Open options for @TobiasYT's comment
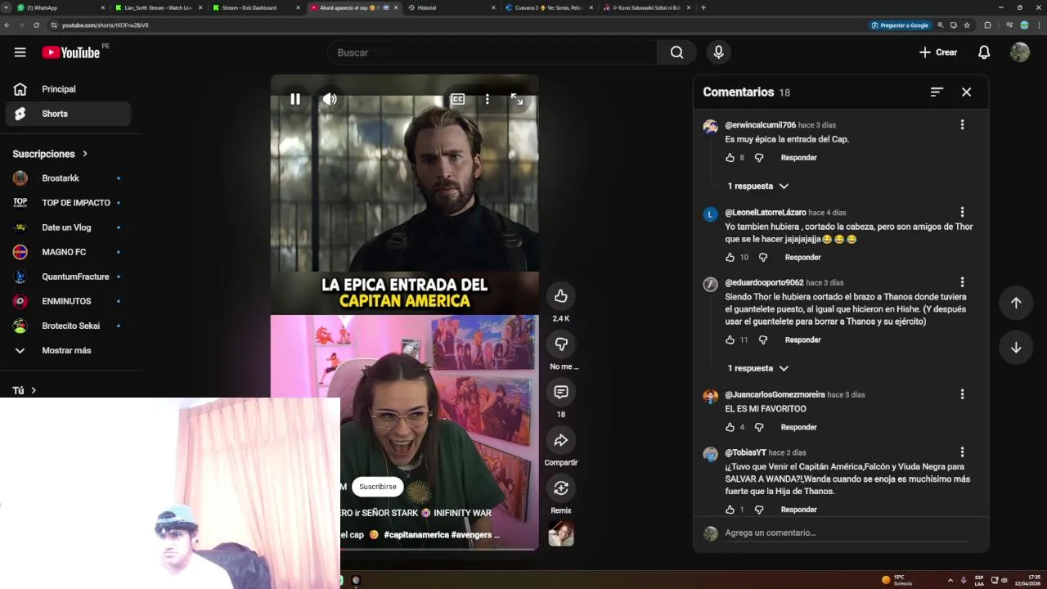This screenshot has height=589, width=1047. (962, 452)
